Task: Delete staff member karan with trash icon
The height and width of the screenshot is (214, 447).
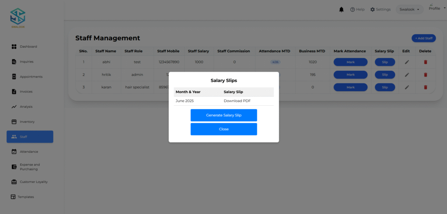Action: 425,87
